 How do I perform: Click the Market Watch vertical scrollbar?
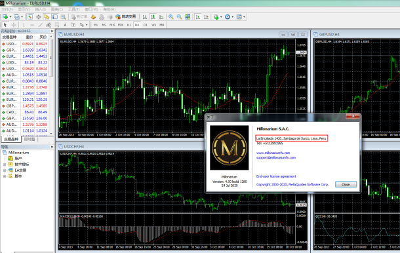(51, 85)
